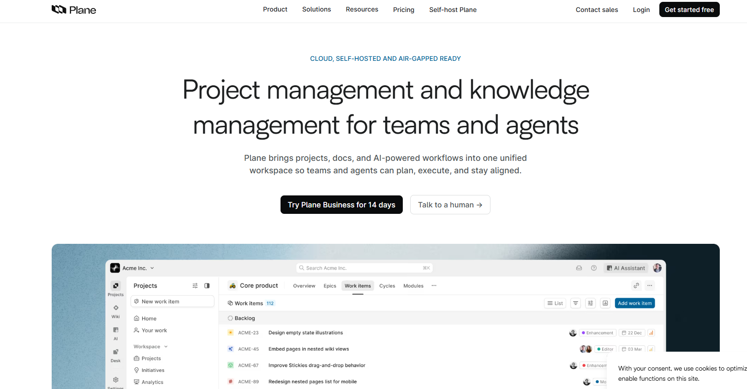Viewport: 747px width, 389px height.
Task: Open Home in the sidebar
Action: click(x=145, y=318)
